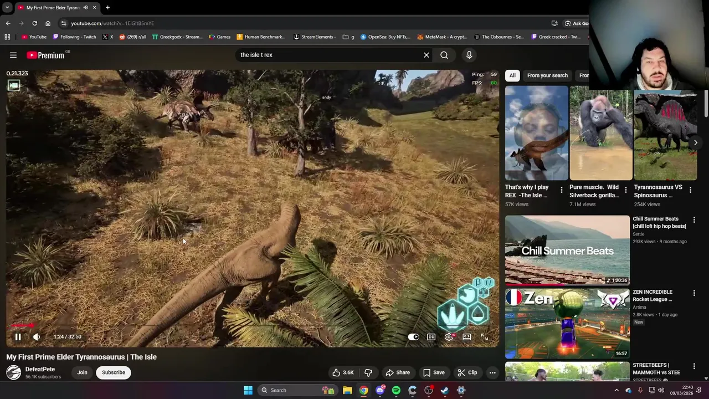Reload the current page
The width and height of the screenshot is (709, 399).
pyautogui.click(x=34, y=23)
